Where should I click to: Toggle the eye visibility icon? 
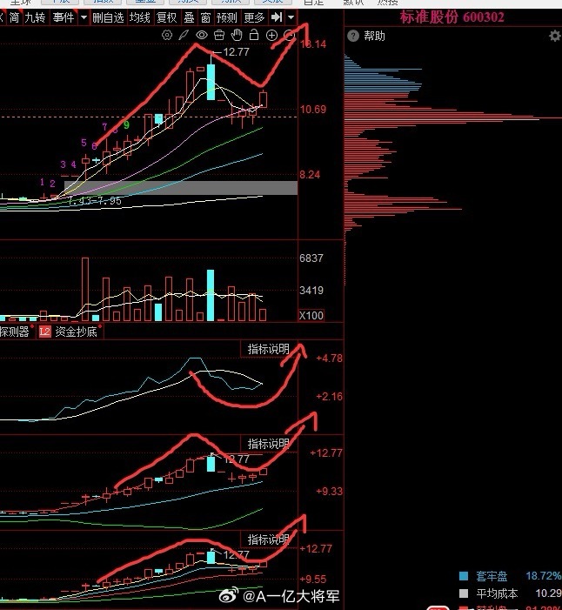click(202, 35)
